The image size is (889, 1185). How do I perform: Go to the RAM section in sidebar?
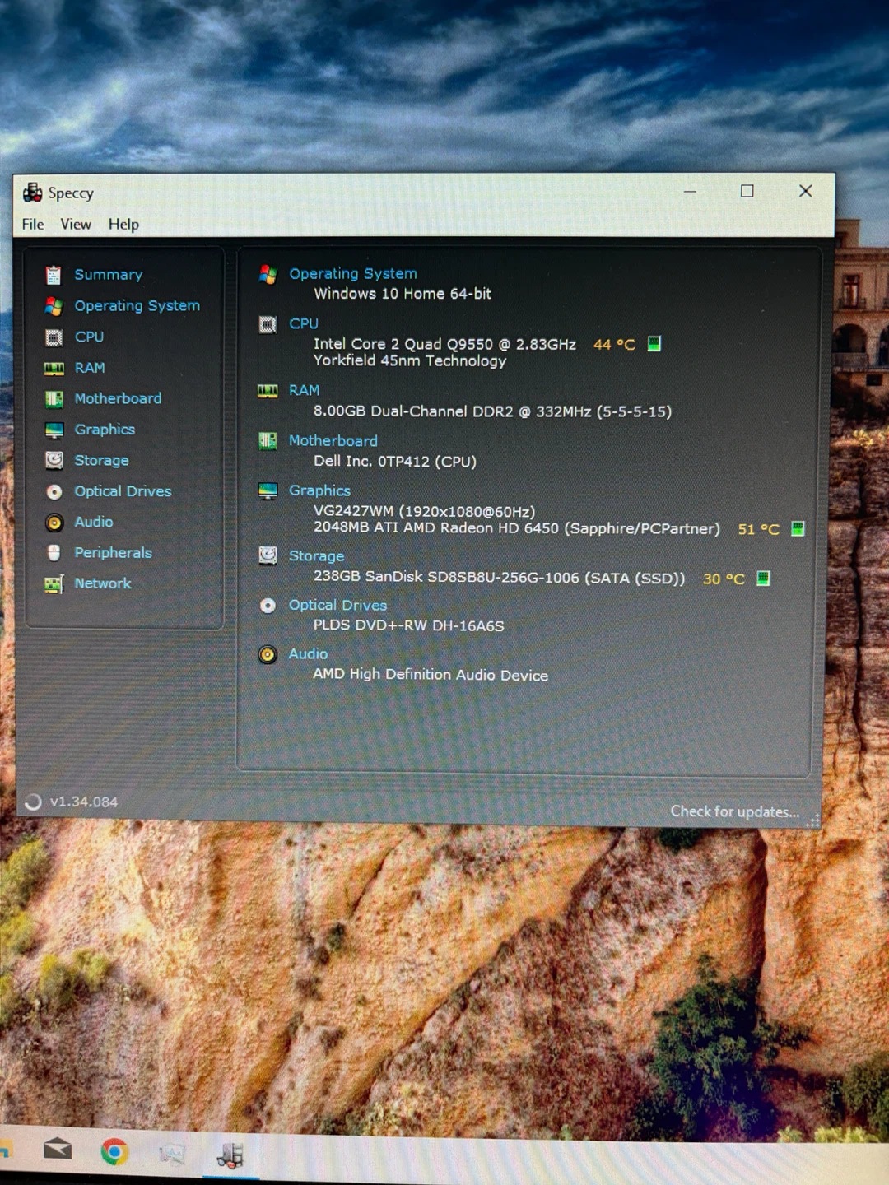click(90, 368)
